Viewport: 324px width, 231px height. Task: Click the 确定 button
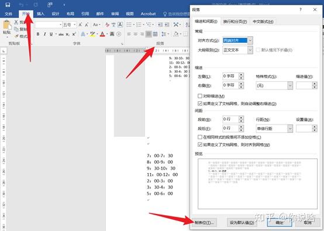[280, 223]
